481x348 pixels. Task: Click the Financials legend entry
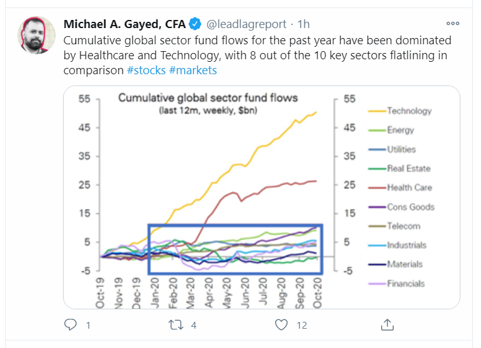406,284
